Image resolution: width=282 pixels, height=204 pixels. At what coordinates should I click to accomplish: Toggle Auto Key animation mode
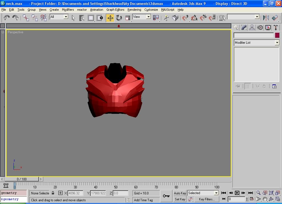(x=180, y=193)
